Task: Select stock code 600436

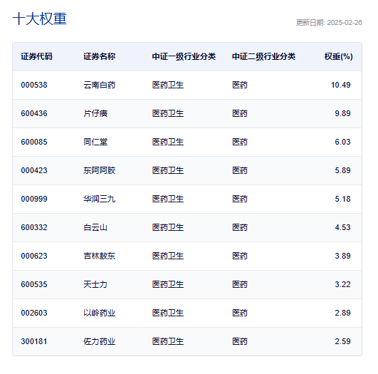Action: 34,114
